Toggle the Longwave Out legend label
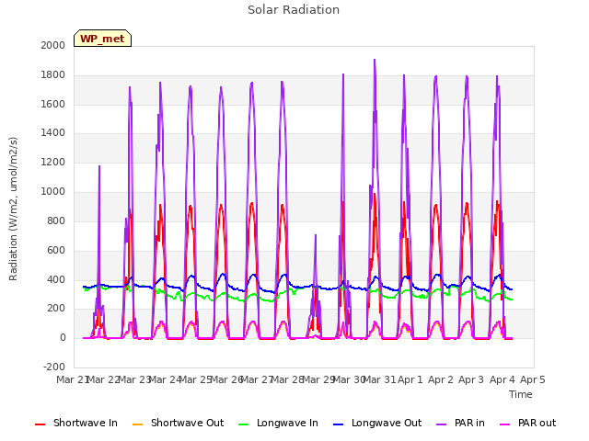Screen dimensions: 589x441 [x=387, y=423]
